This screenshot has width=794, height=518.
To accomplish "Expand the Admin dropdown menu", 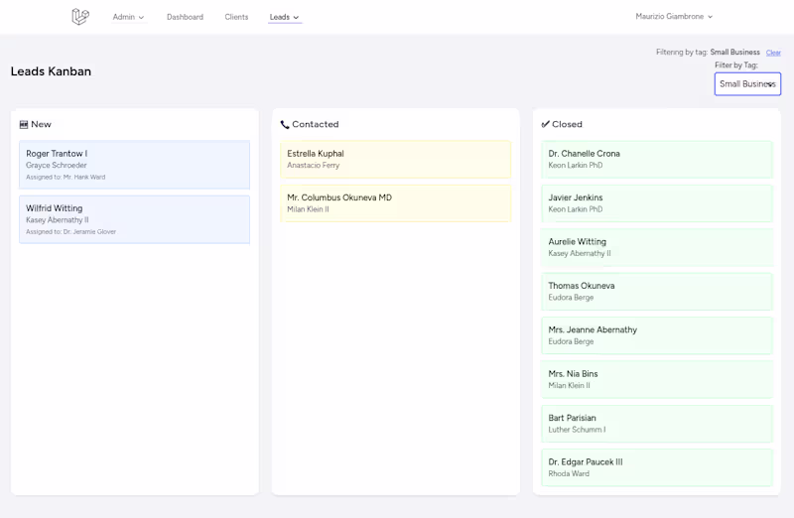I will 128,17.
